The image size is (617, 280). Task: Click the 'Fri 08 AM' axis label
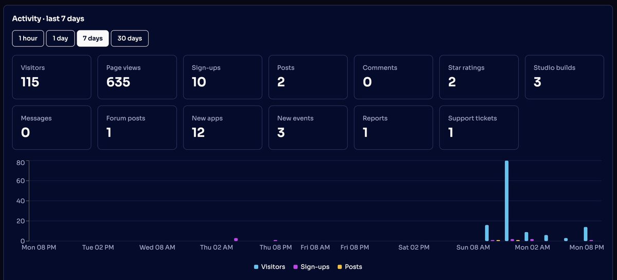315,248
